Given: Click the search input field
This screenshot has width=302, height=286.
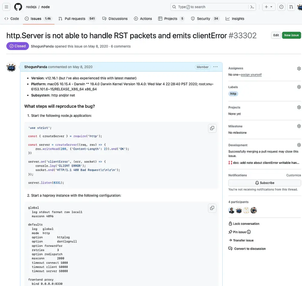Looking at the screenshot, I should pyautogui.click(x=208, y=7).
